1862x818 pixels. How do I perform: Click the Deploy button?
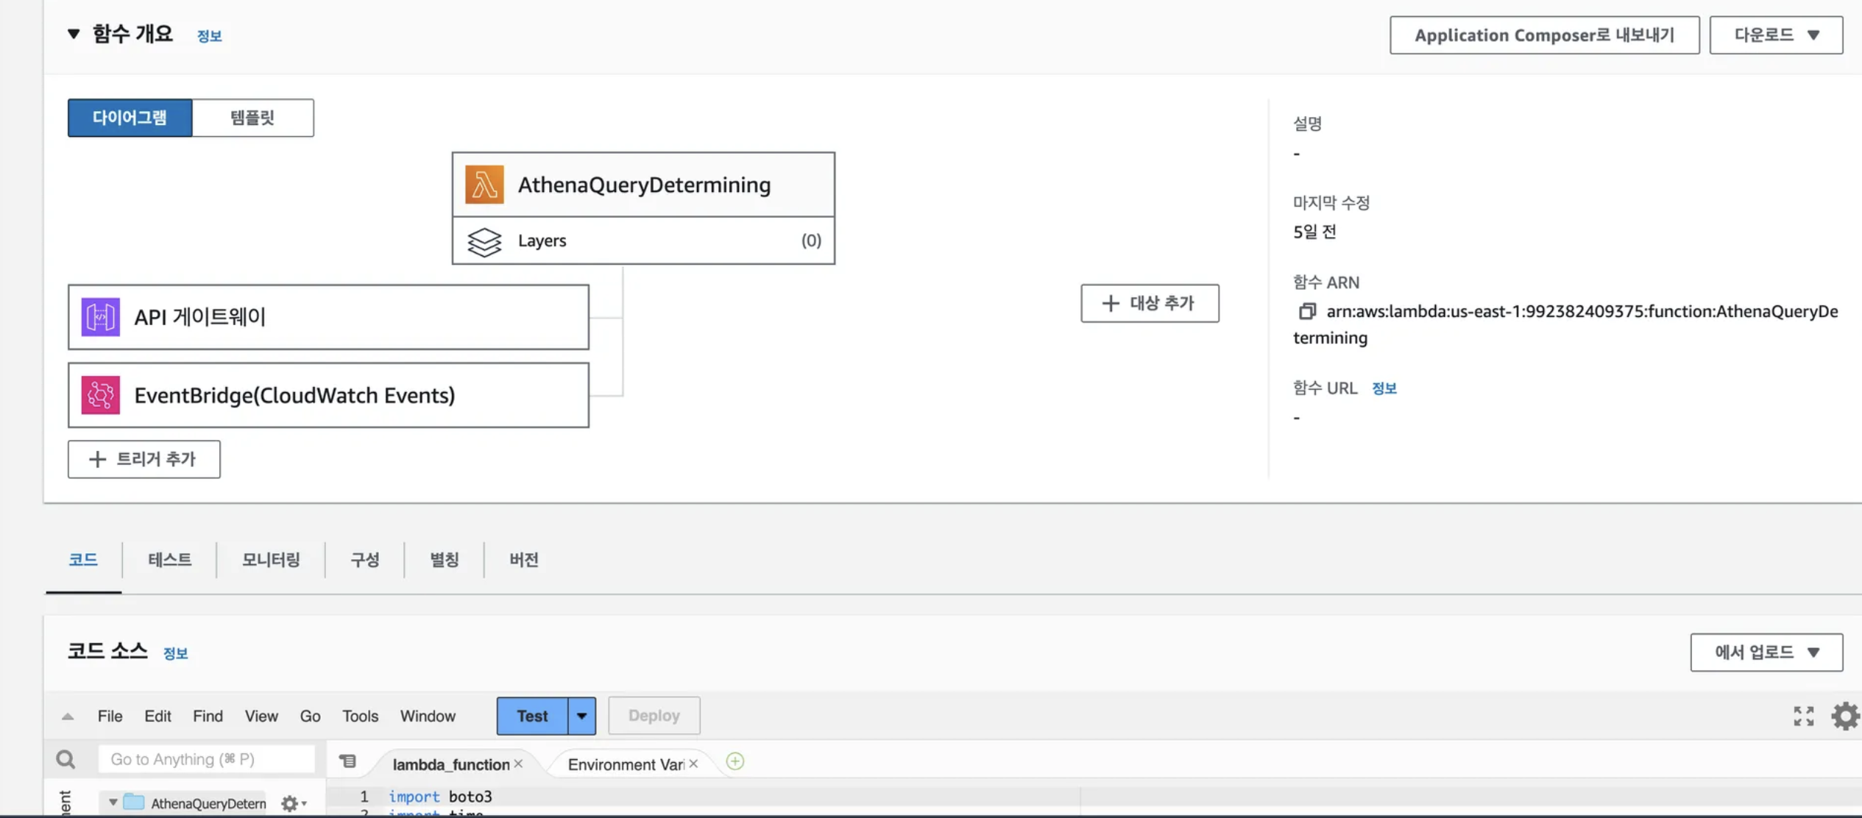[x=654, y=716]
